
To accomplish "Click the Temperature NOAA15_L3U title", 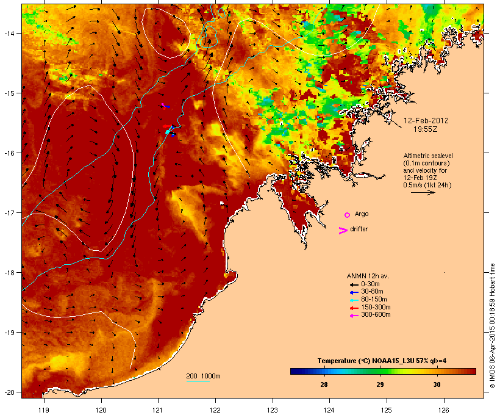I will tap(382, 361).
